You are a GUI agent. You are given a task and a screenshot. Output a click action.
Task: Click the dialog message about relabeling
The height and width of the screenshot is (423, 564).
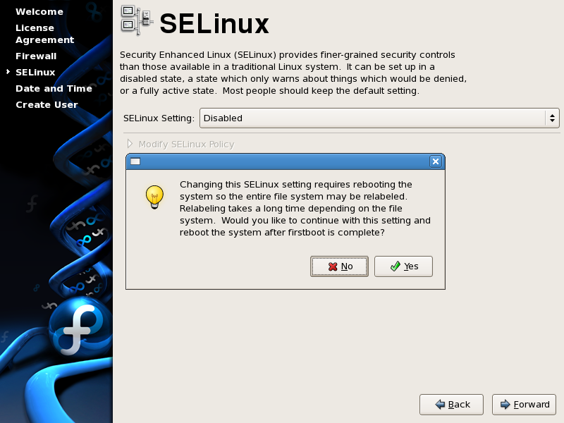[305, 208]
